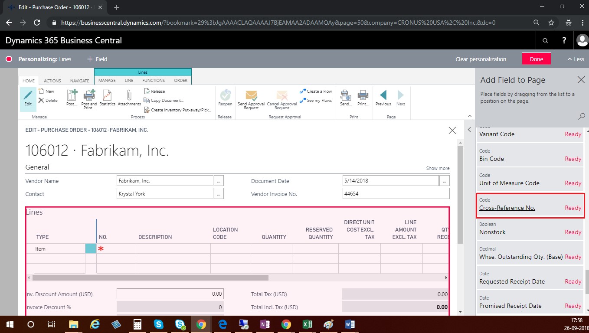Click Send Approval Request icon
This screenshot has width=589, height=333.
coord(251,99)
